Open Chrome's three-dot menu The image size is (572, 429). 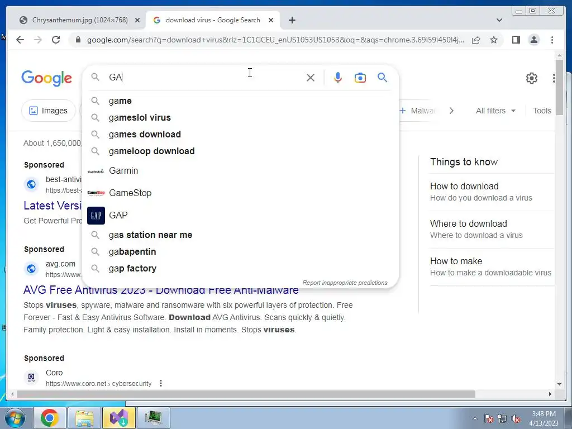(x=552, y=40)
